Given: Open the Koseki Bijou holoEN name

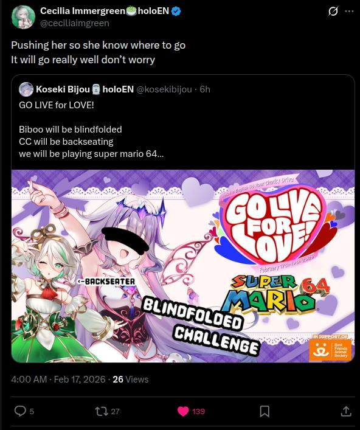Looking at the screenshot, I should point(85,89).
